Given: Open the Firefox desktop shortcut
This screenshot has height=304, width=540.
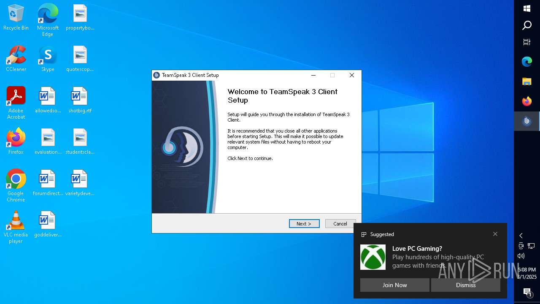Looking at the screenshot, I should (16, 141).
